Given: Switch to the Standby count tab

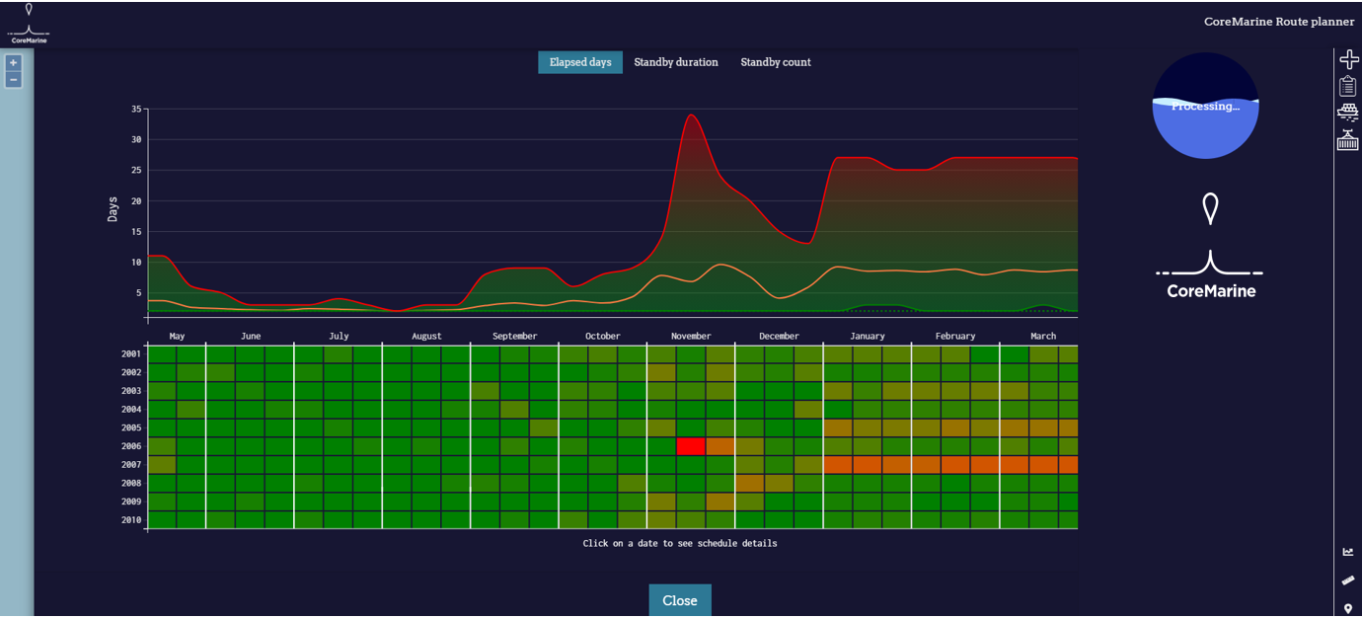Looking at the screenshot, I should pos(776,62).
